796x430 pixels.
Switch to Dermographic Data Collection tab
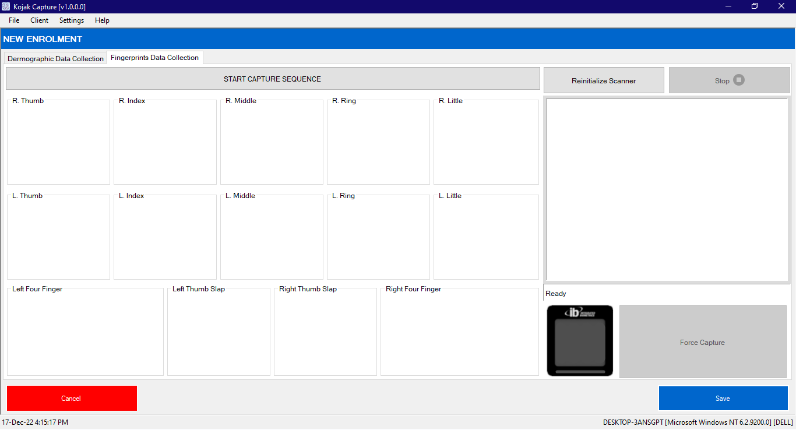(x=55, y=58)
